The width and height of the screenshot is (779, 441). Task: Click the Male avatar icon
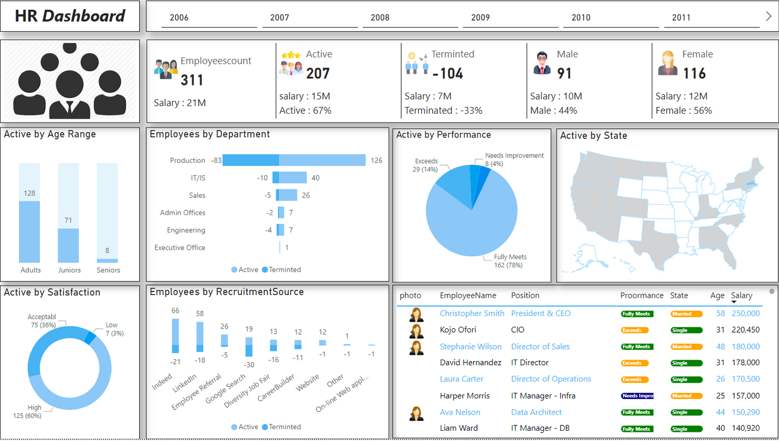click(x=542, y=63)
